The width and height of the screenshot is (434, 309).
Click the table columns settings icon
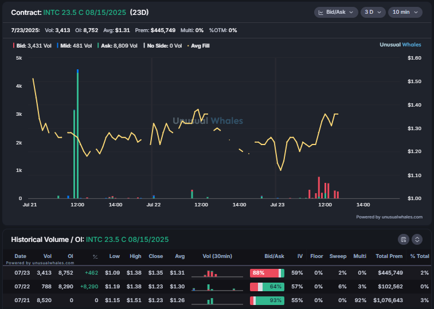coord(403,239)
